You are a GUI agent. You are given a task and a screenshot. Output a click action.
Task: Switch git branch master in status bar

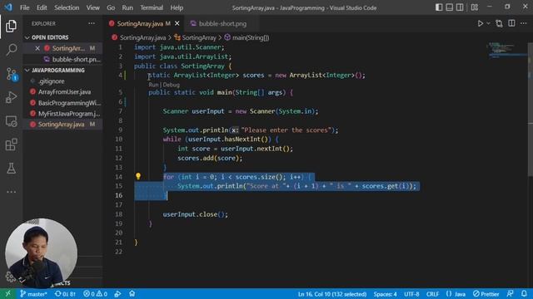tap(33, 293)
